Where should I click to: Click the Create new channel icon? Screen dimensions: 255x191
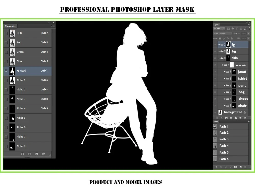click(x=36, y=154)
